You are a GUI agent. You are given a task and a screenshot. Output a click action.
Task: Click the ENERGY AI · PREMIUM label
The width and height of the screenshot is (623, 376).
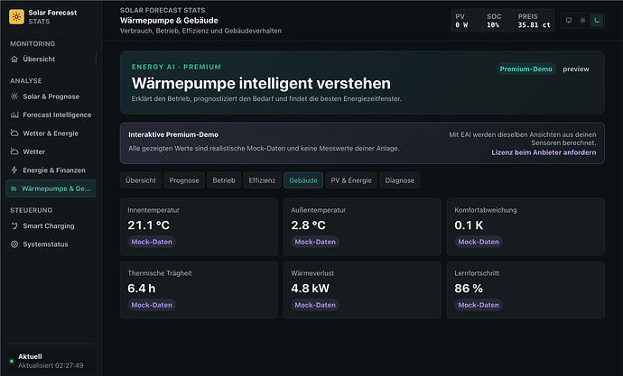point(176,67)
